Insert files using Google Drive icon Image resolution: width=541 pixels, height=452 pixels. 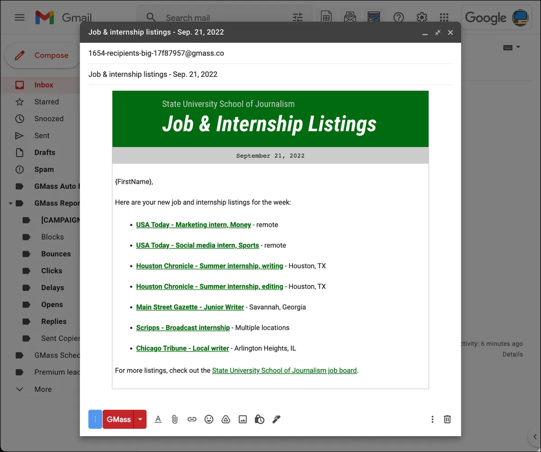click(x=226, y=419)
